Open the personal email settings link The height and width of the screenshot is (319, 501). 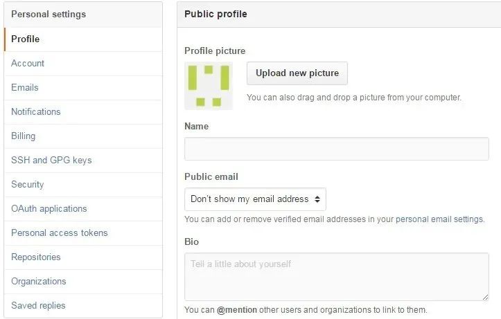click(x=439, y=219)
